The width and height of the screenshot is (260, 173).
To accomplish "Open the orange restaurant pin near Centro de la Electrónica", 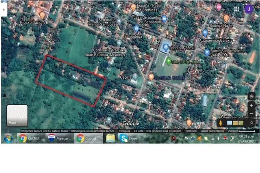I will click(x=189, y=123).
